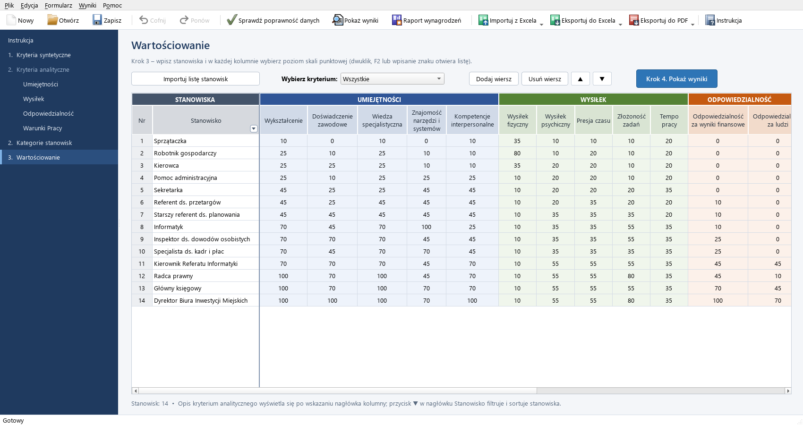Click the scrollbar right arrow
Screen dimensions: 803x425
(788, 391)
